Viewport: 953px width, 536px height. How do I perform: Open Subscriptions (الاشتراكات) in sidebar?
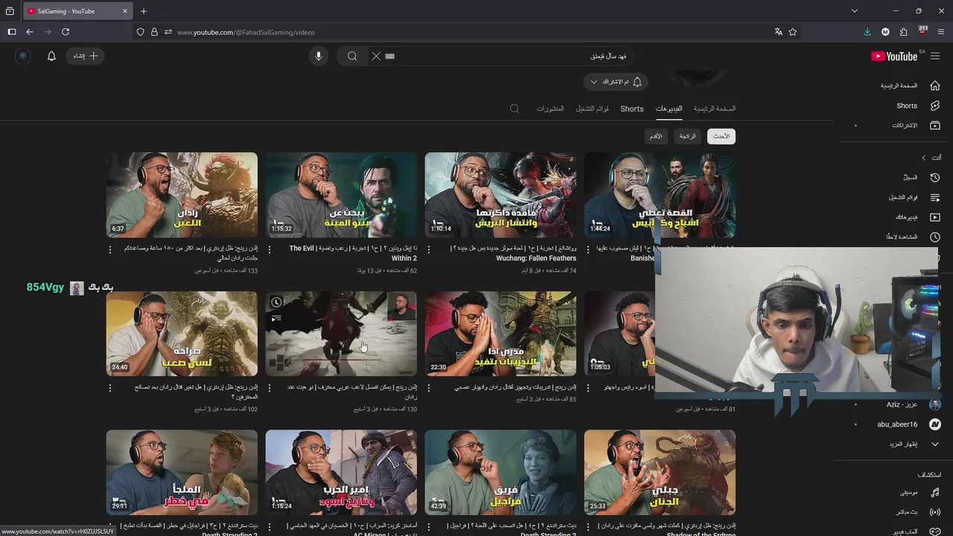pos(905,125)
